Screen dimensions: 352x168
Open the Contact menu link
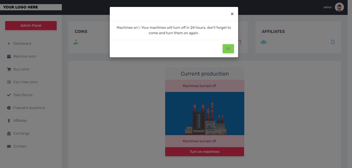tap(20, 146)
